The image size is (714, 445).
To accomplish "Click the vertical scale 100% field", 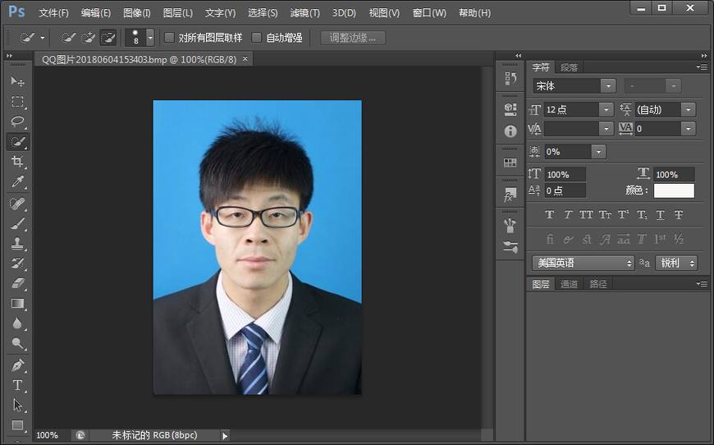I will point(565,174).
